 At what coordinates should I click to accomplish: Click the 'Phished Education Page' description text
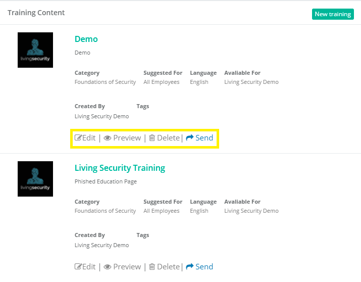[106, 181]
